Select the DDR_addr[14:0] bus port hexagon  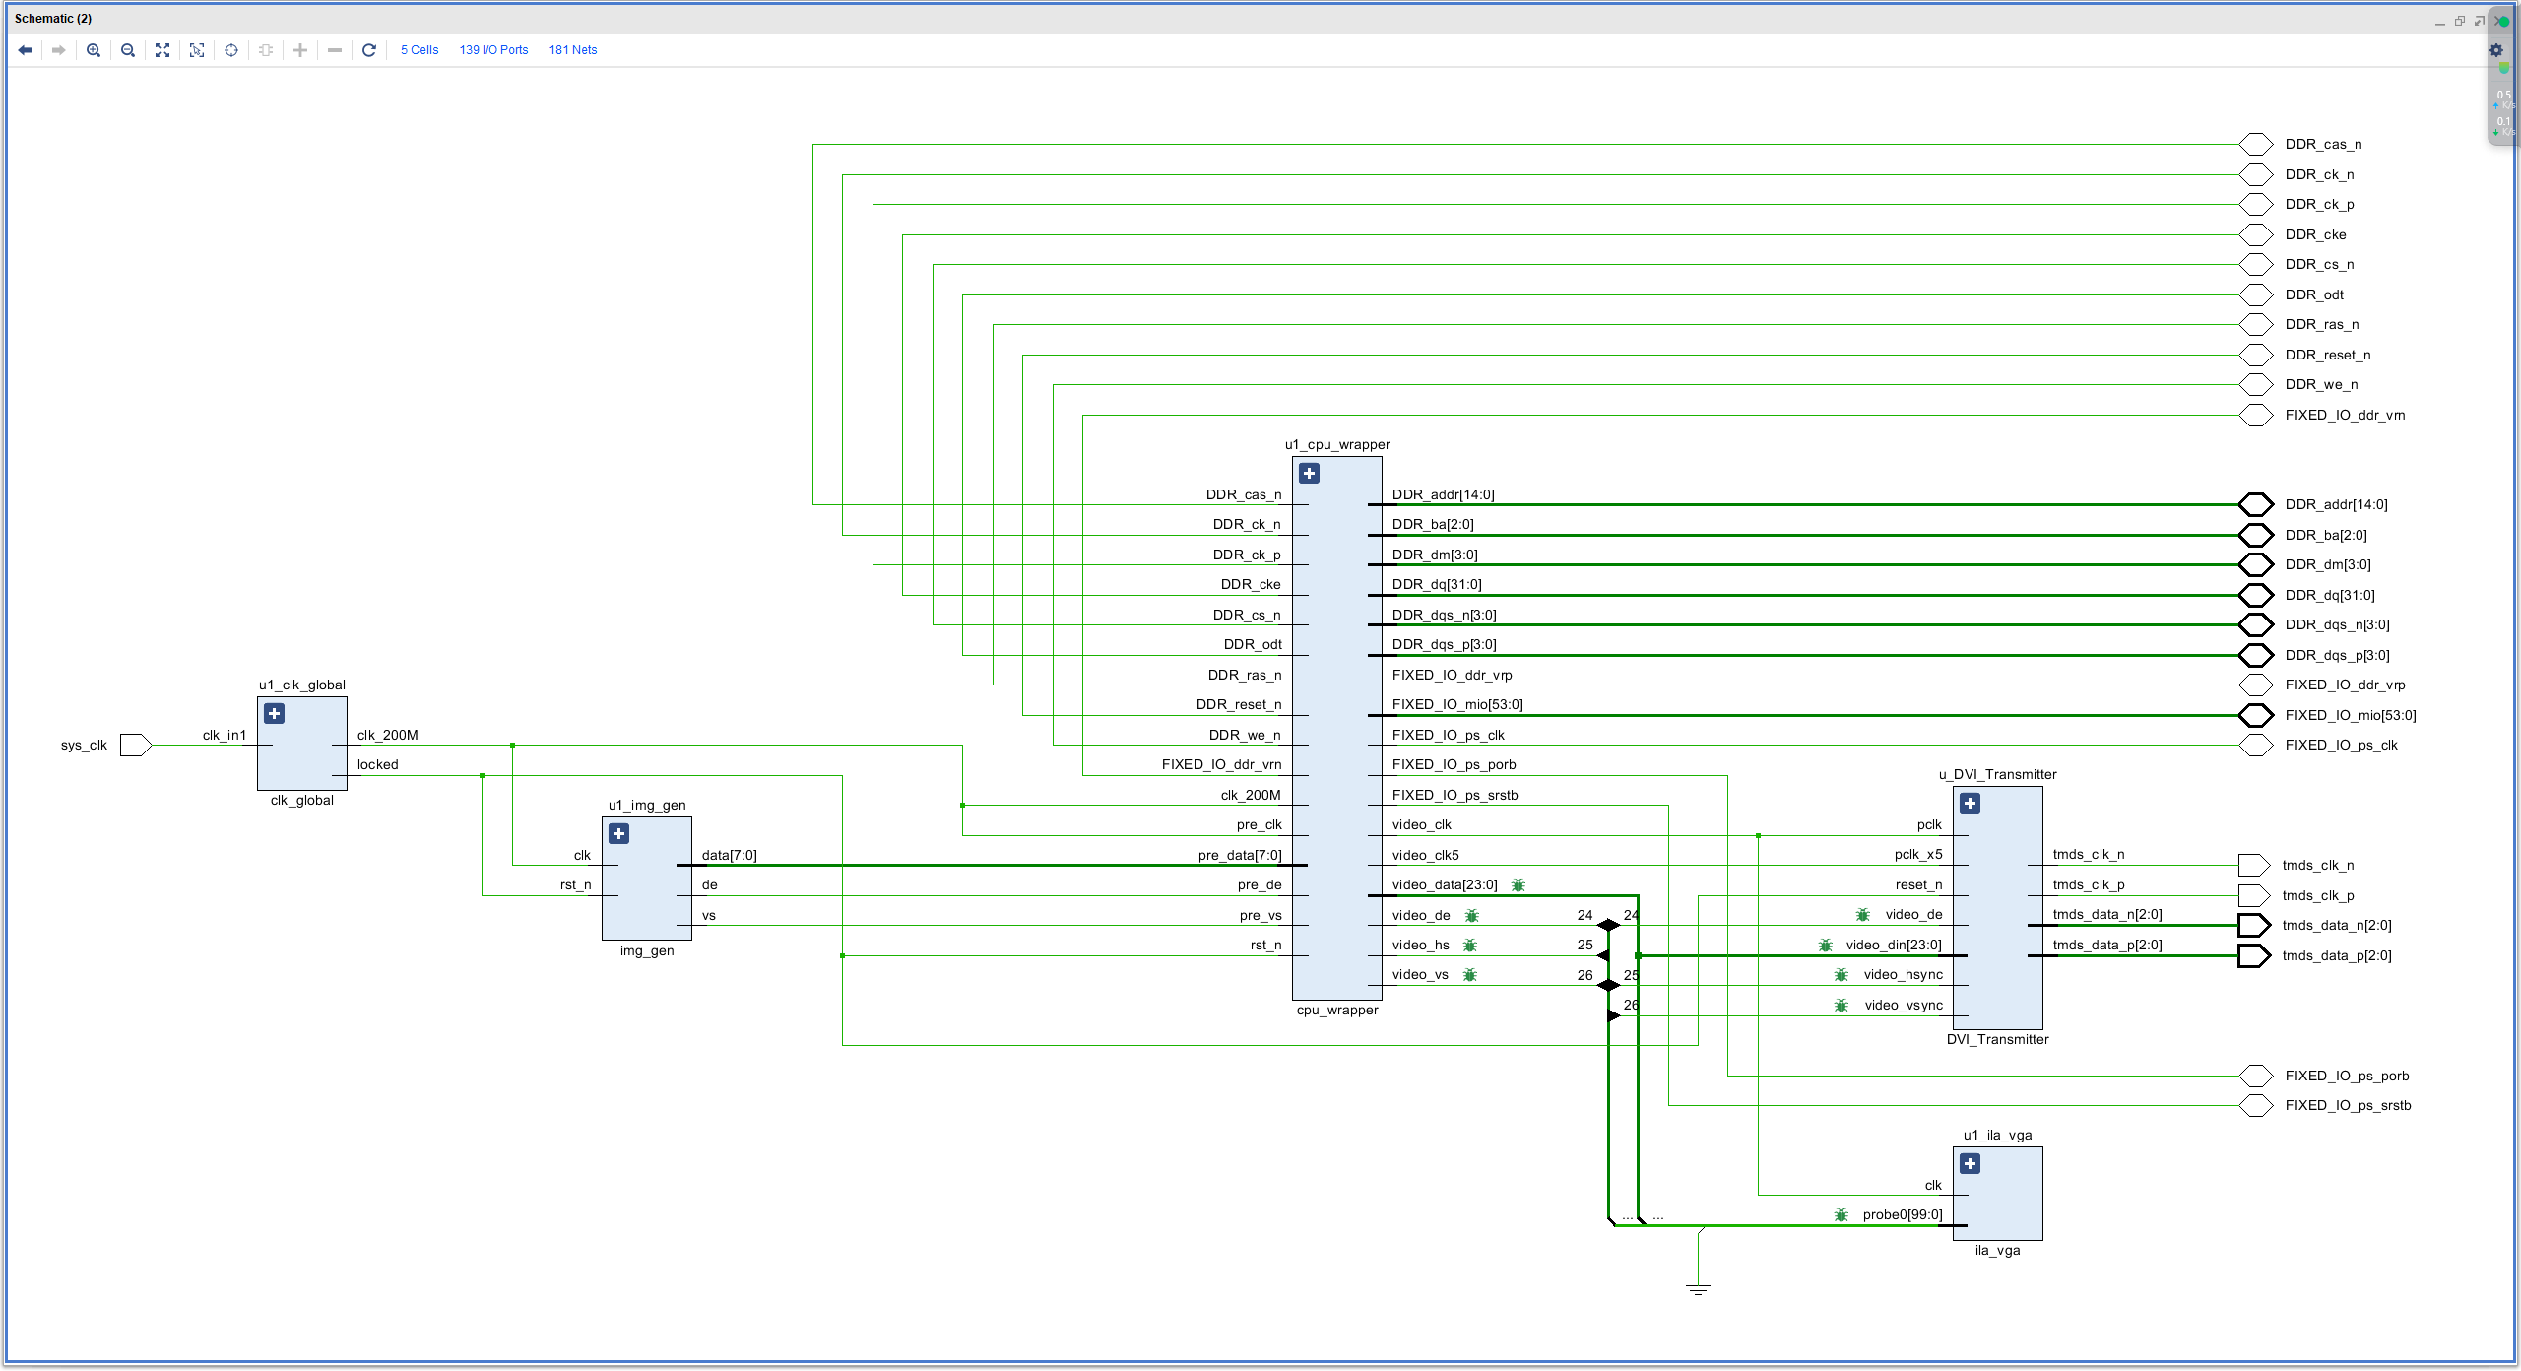tap(2256, 505)
